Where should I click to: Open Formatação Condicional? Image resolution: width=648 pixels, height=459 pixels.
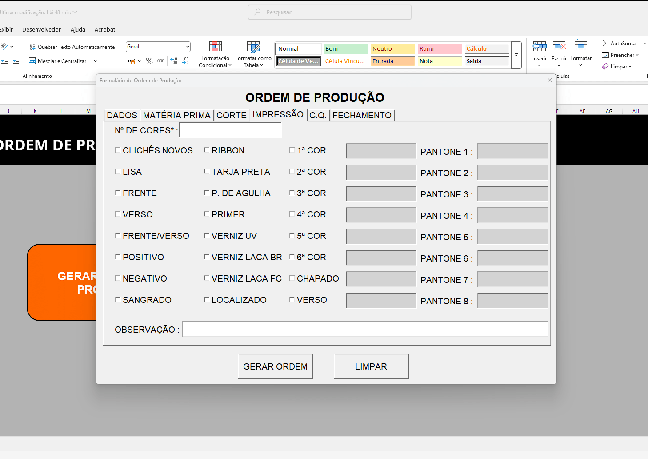tap(215, 54)
